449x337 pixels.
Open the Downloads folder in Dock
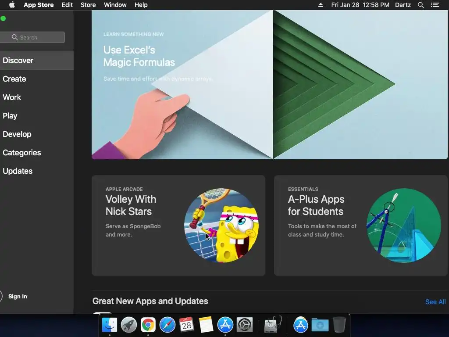(x=320, y=325)
